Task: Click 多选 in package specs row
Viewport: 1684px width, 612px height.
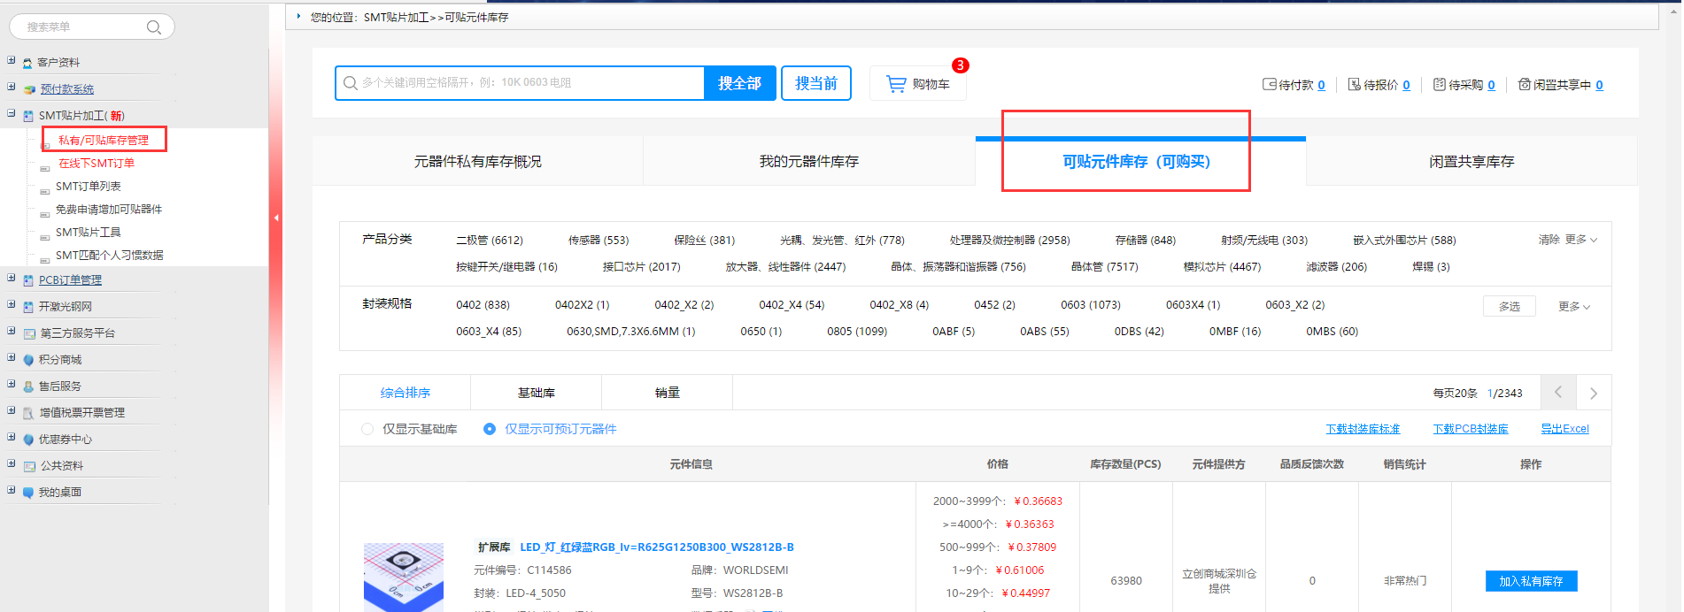Action: point(1509,306)
